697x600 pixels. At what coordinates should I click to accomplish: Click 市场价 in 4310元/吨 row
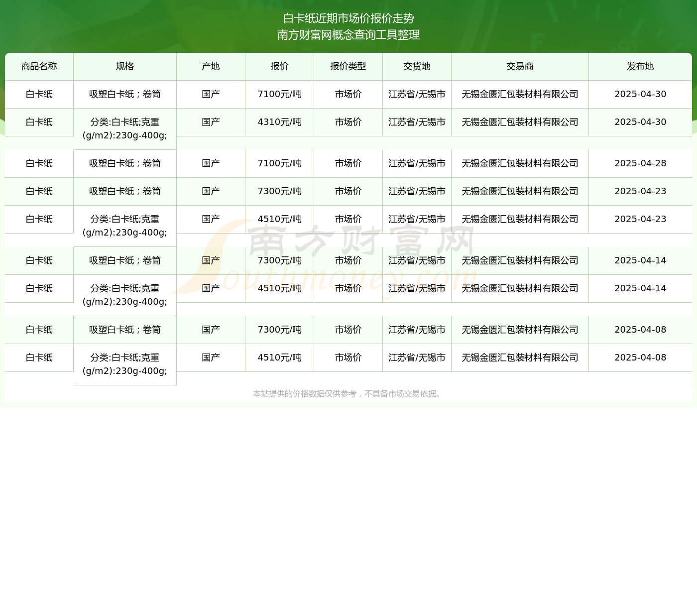348,122
